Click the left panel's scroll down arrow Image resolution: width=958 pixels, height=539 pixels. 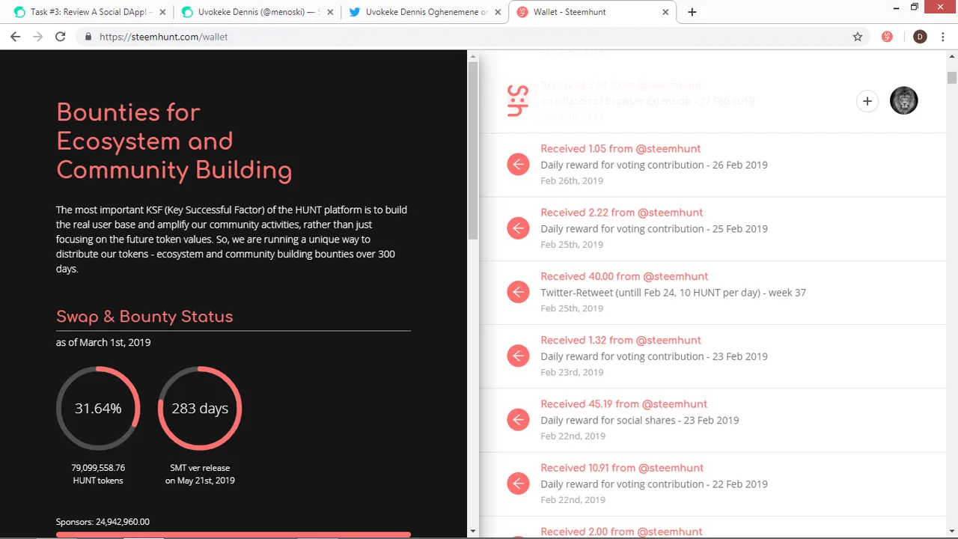coord(472,531)
